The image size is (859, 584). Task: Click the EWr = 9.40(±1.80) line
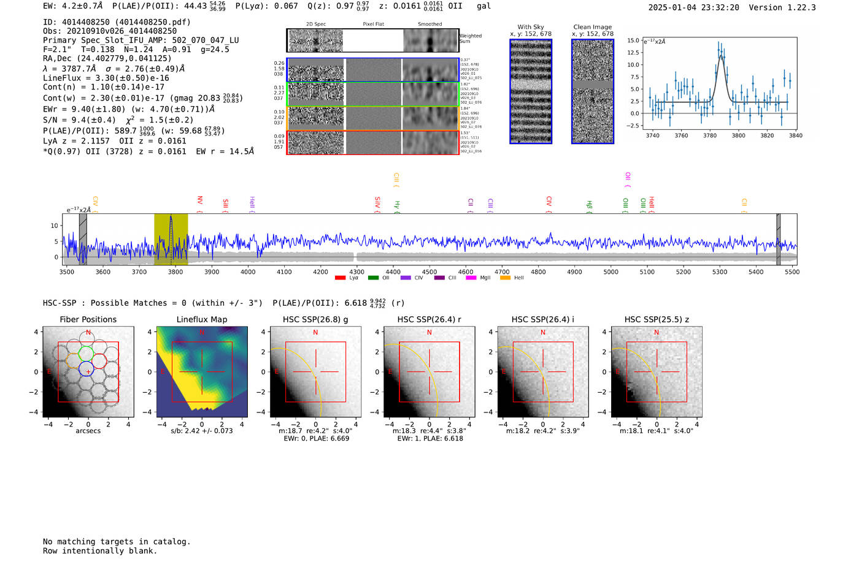129,109
